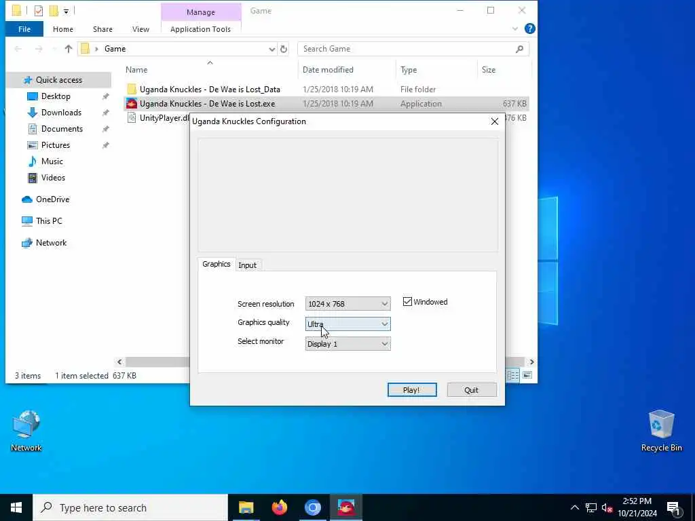Viewport: 695px width, 521px height.
Task: Open File Explorer from the taskbar
Action: pos(246,507)
